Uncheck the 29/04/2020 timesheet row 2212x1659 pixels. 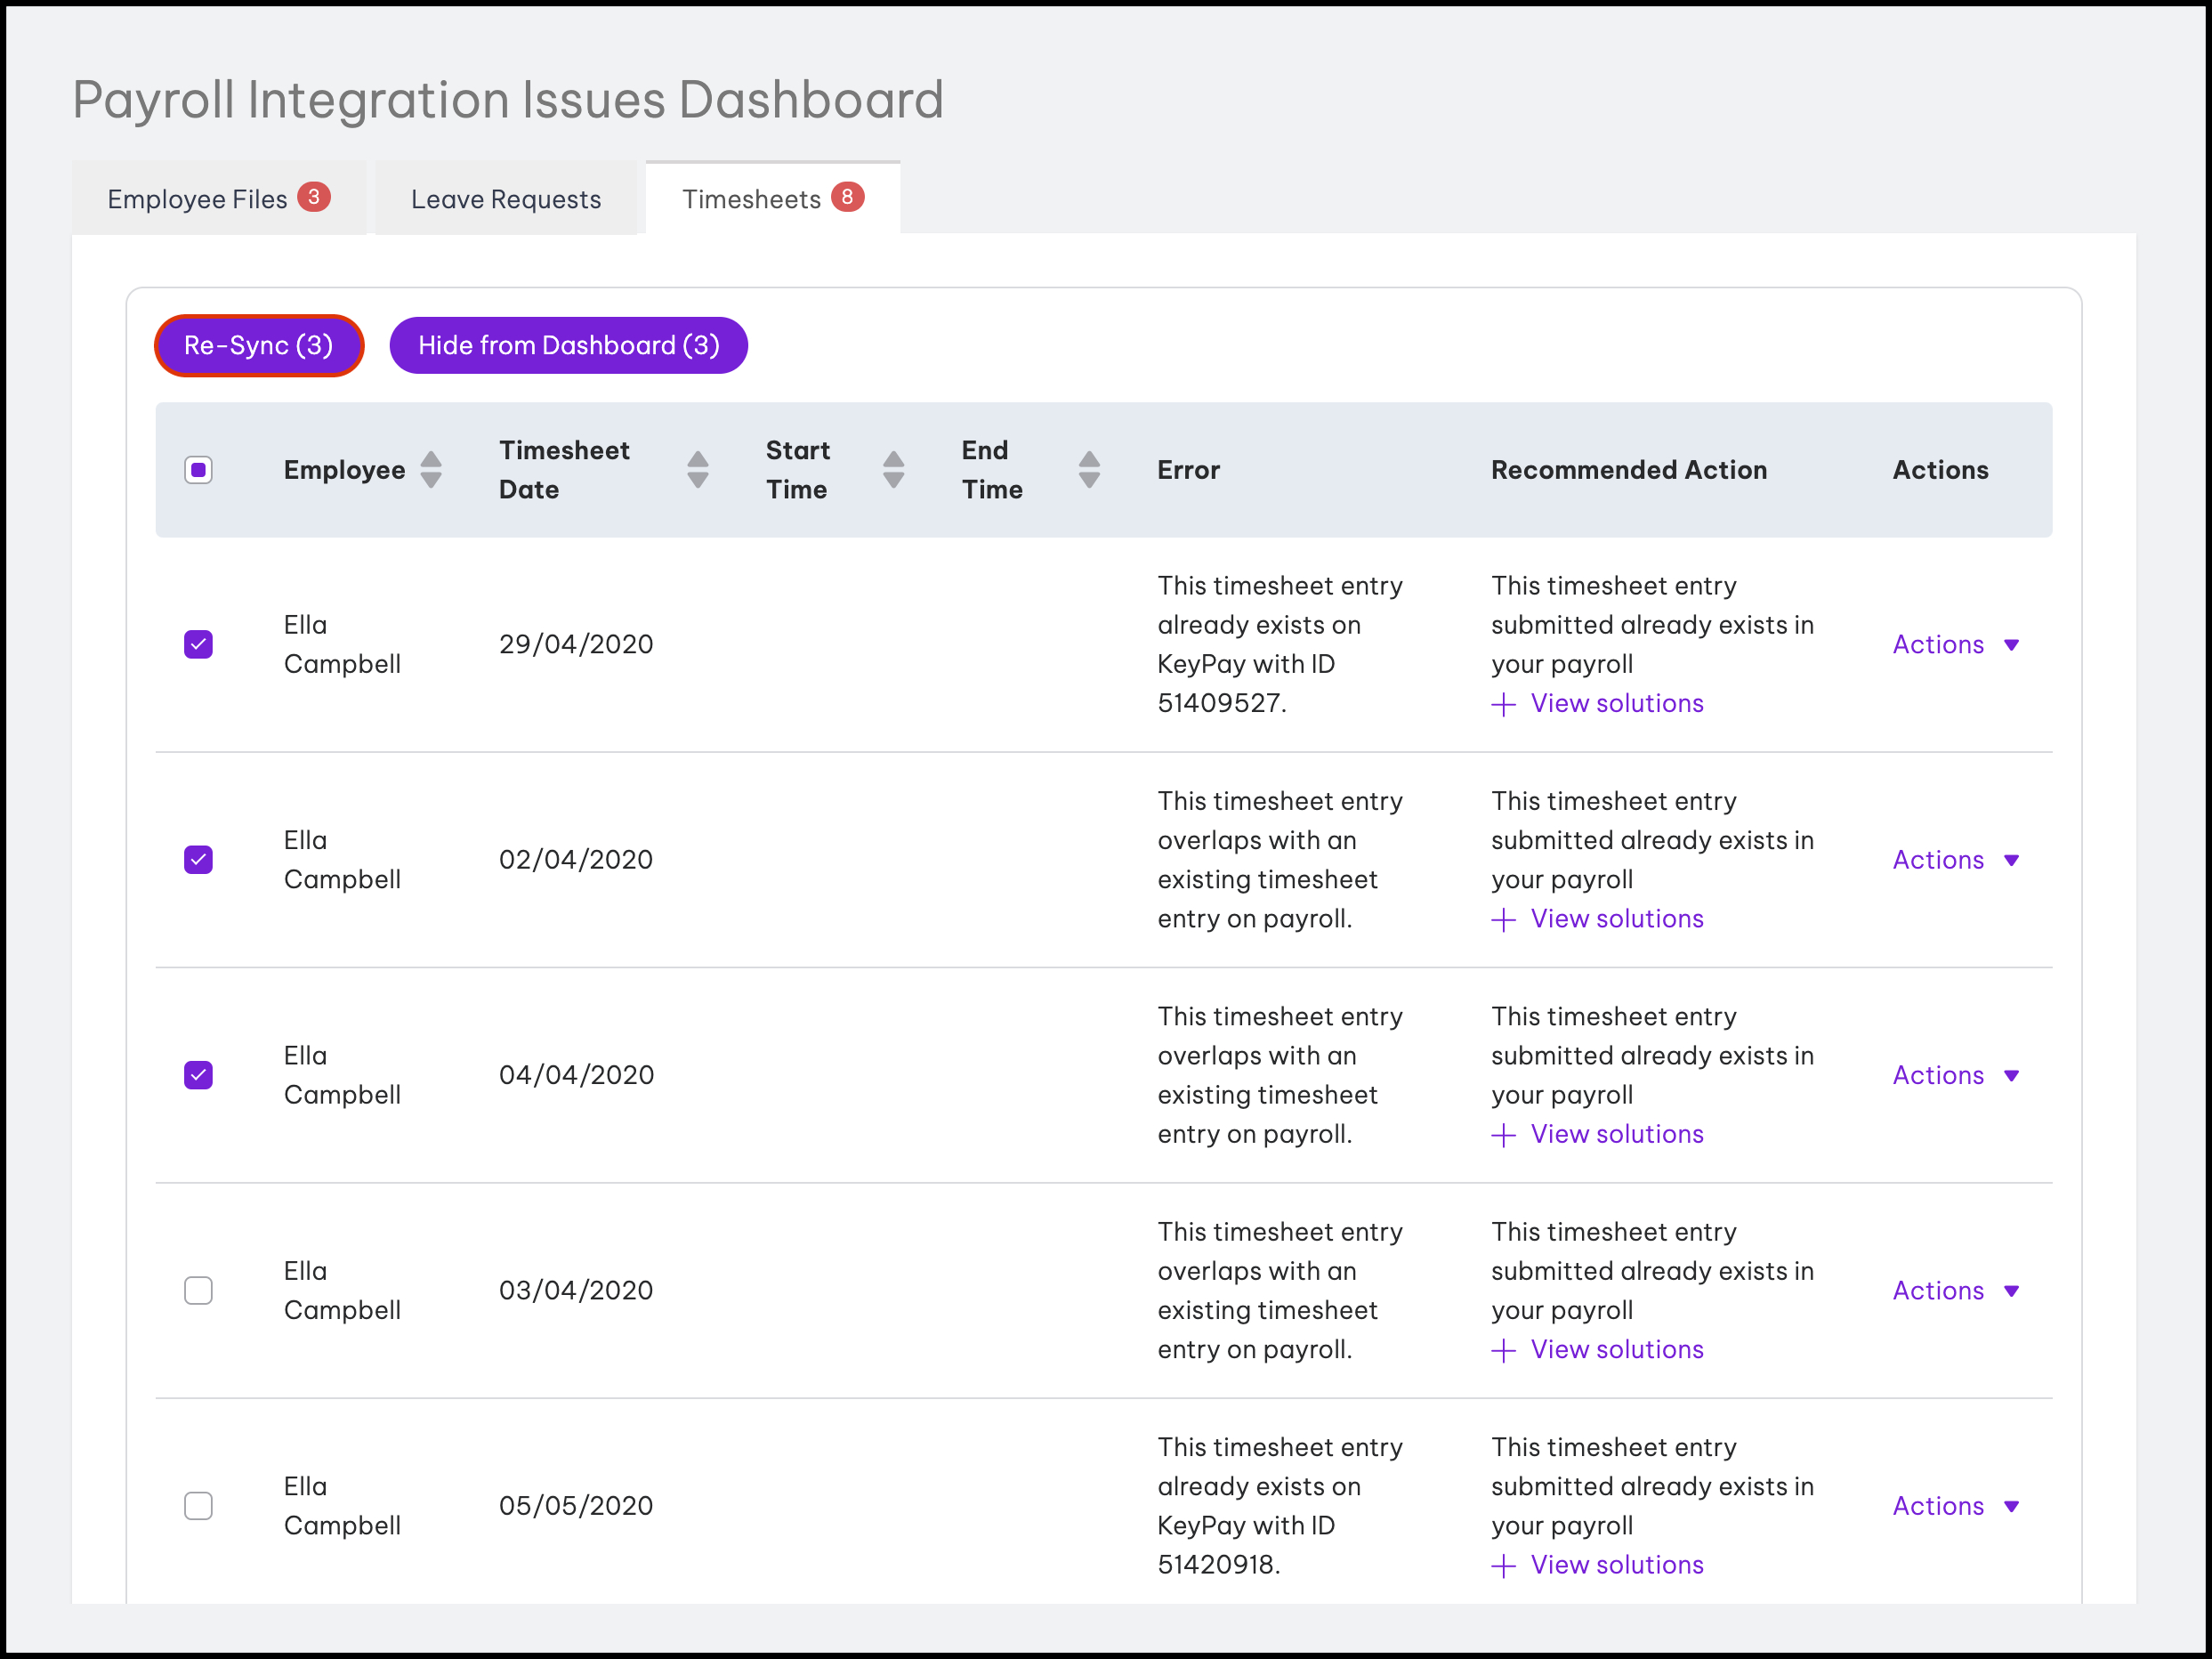199,644
